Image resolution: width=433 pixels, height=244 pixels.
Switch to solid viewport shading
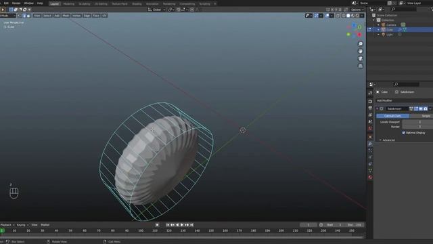[x=348, y=16]
